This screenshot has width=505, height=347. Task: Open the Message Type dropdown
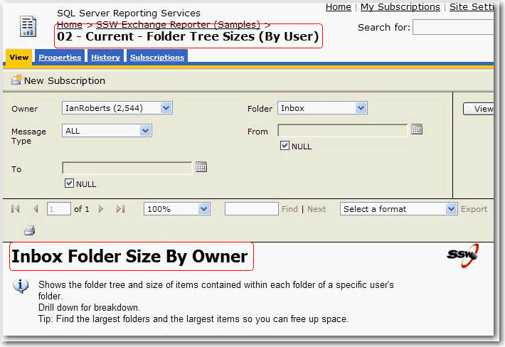[x=145, y=131]
